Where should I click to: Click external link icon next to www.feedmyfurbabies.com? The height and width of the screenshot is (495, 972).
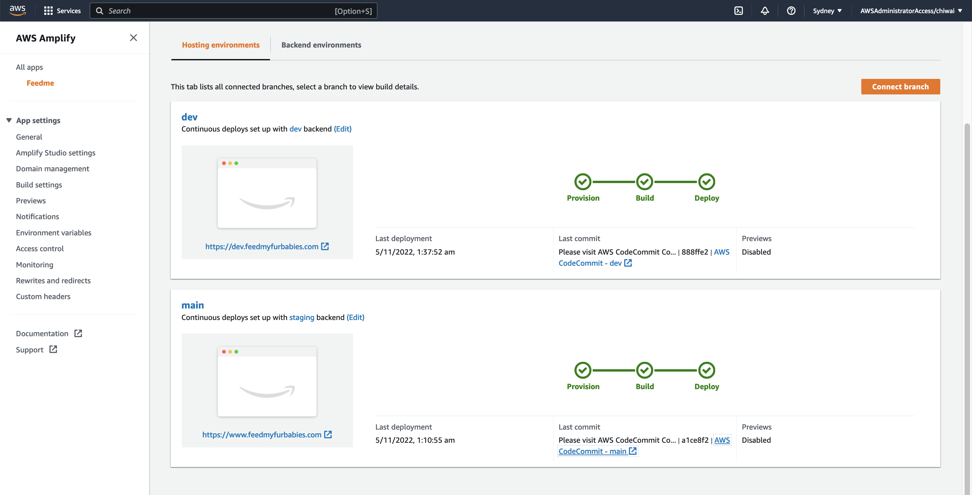(328, 434)
